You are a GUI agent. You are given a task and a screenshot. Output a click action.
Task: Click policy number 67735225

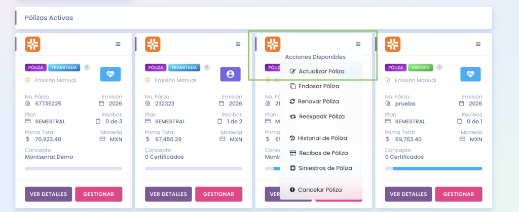48,103
